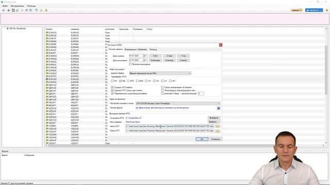Click the additional spread value field
This screenshot has height=185, width=330.
[201, 94]
